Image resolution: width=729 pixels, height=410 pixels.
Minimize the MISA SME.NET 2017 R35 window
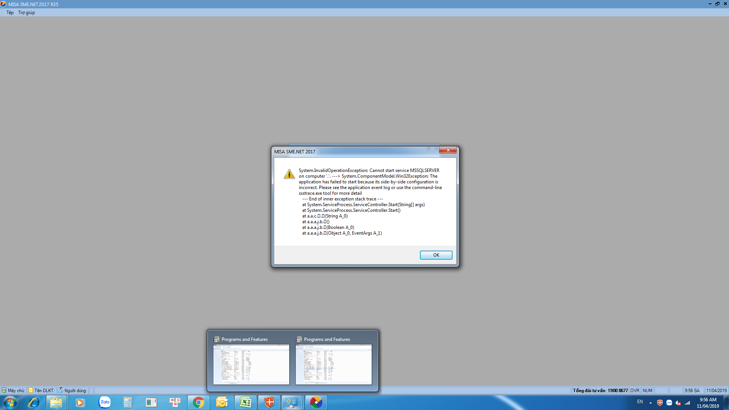(x=710, y=4)
